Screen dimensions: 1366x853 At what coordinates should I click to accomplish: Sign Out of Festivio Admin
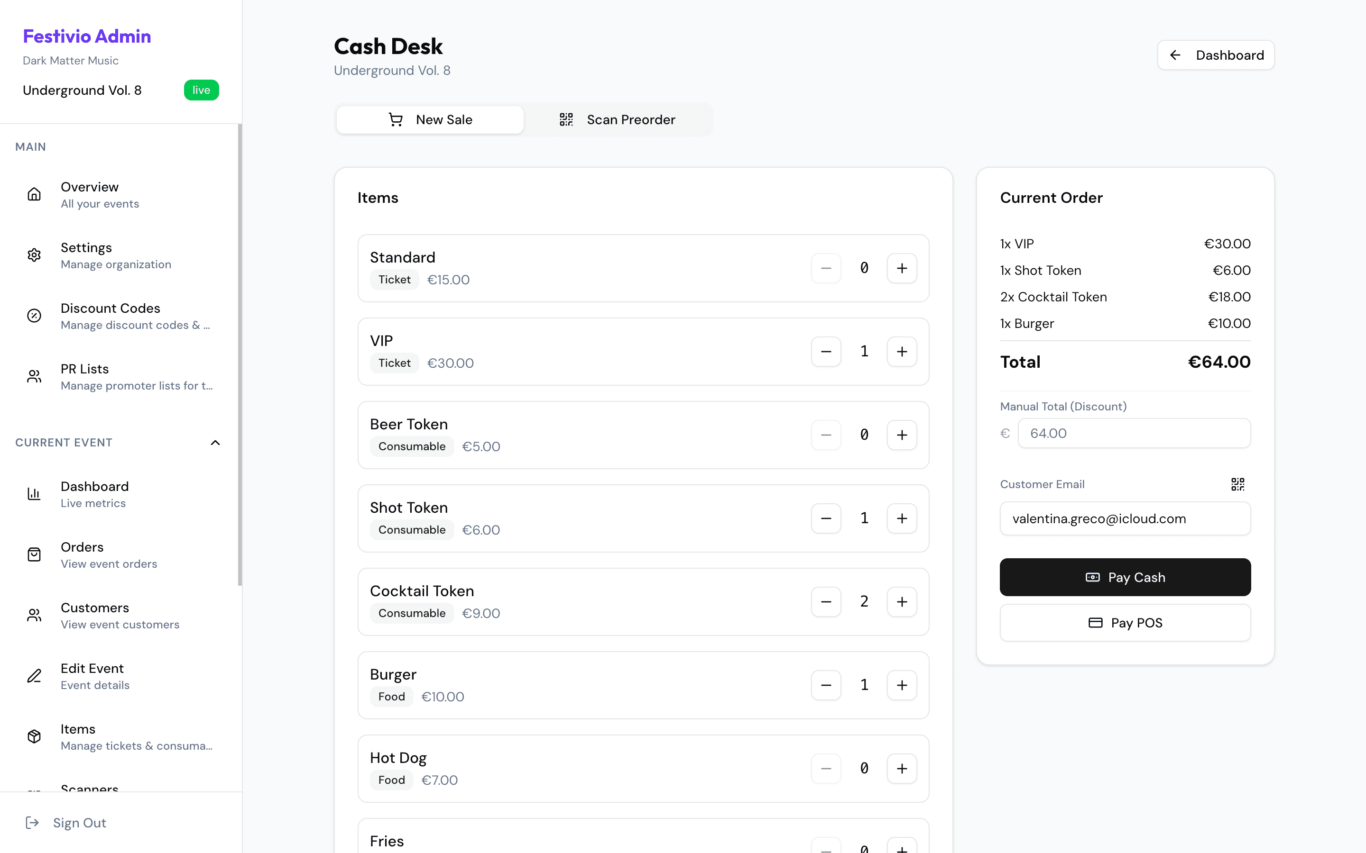pos(79,823)
